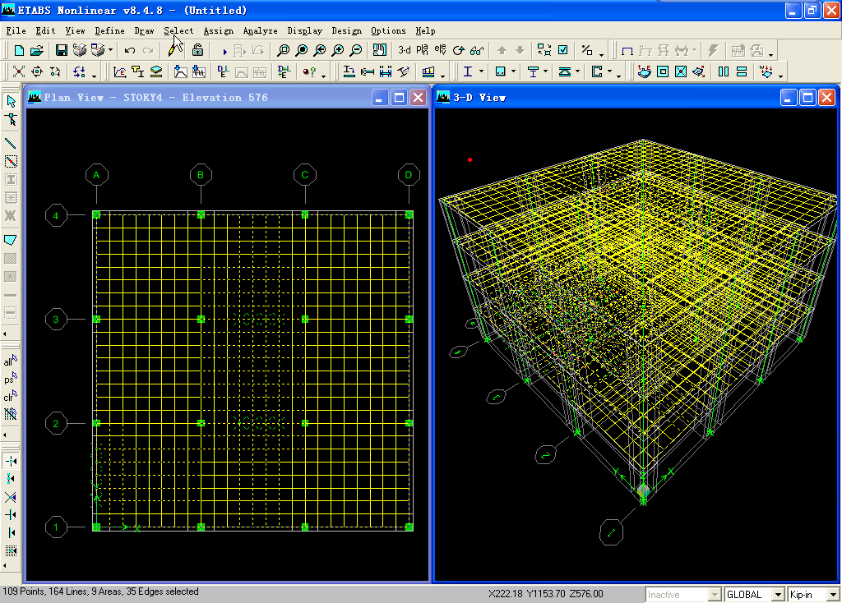This screenshot has height=603, width=842.
Task: Minimize the 3-D View window
Action: point(789,97)
